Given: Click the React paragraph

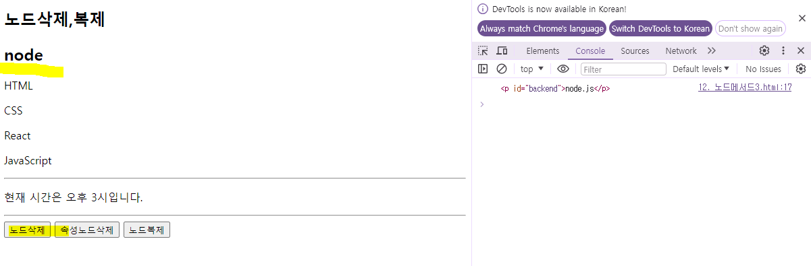Looking at the screenshot, I should 18,135.
